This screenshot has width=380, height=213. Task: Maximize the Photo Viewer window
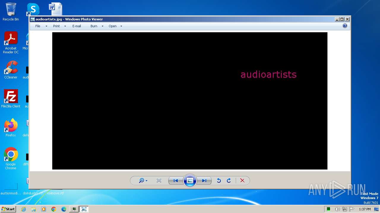click(x=342, y=19)
